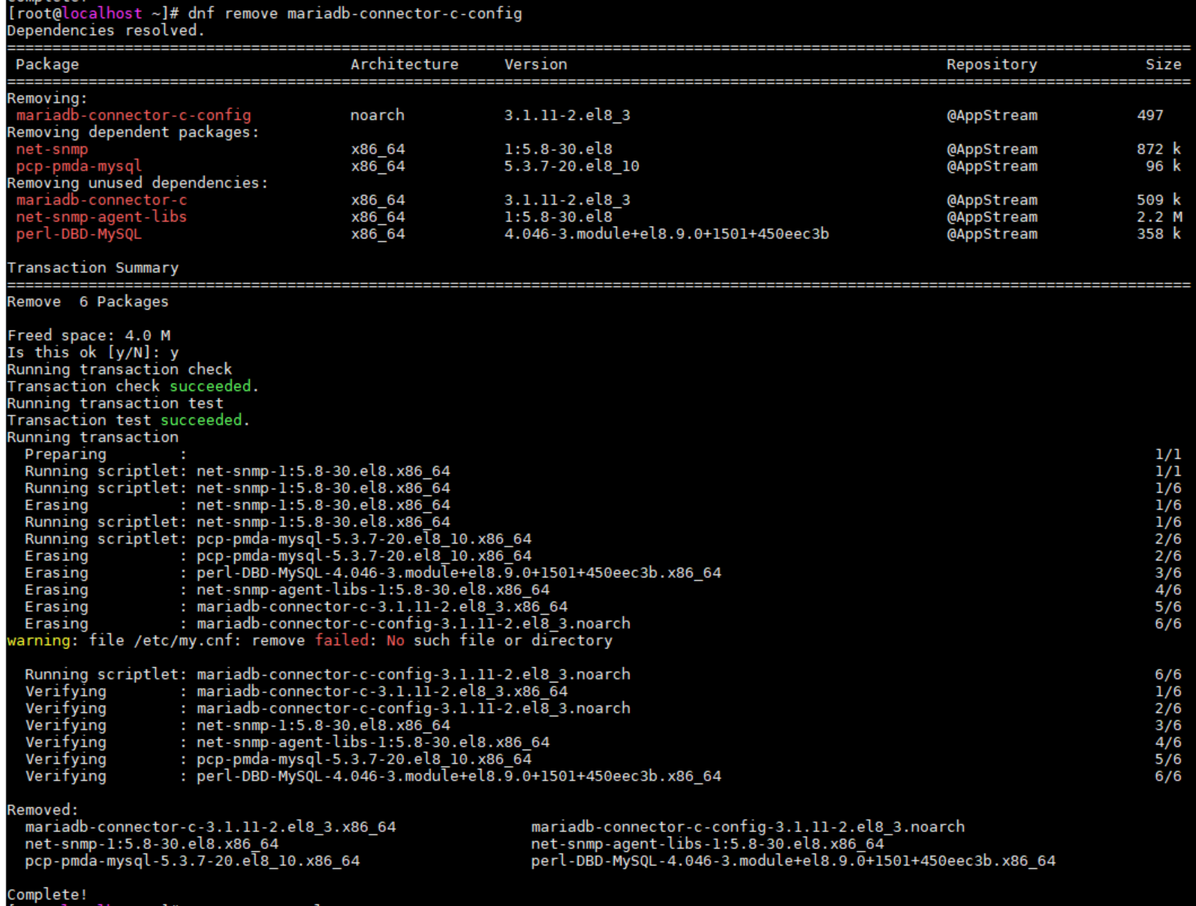Click the 'Removing dependent packages:' heading

[x=133, y=133]
